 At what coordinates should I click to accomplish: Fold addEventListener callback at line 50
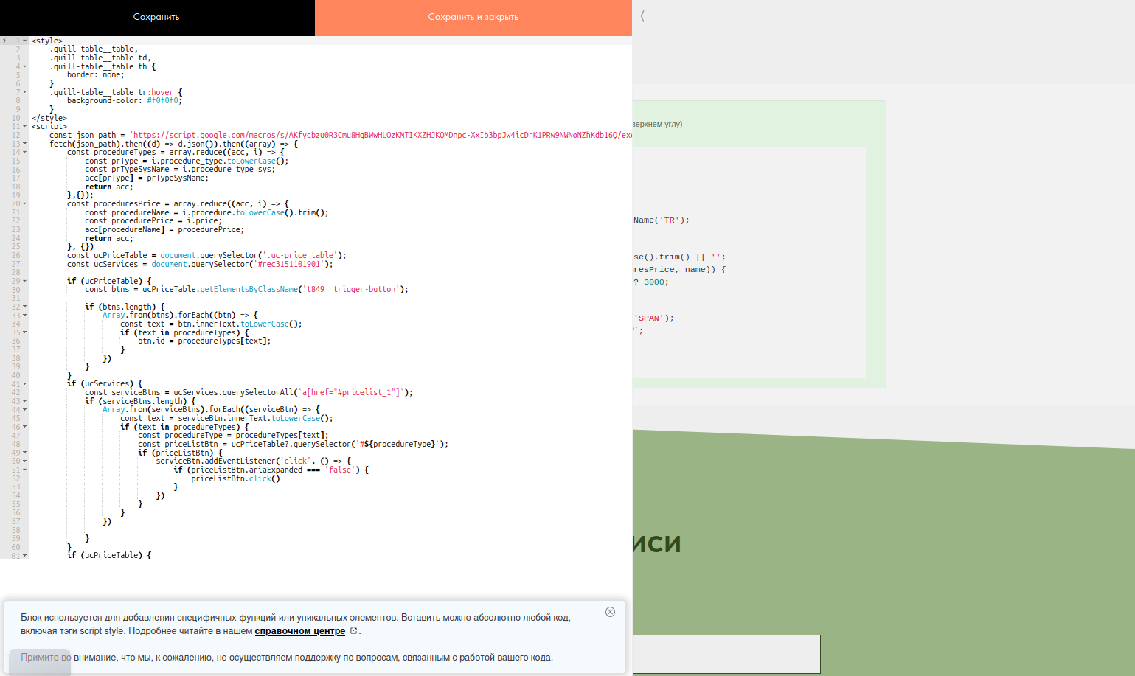click(25, 461)
